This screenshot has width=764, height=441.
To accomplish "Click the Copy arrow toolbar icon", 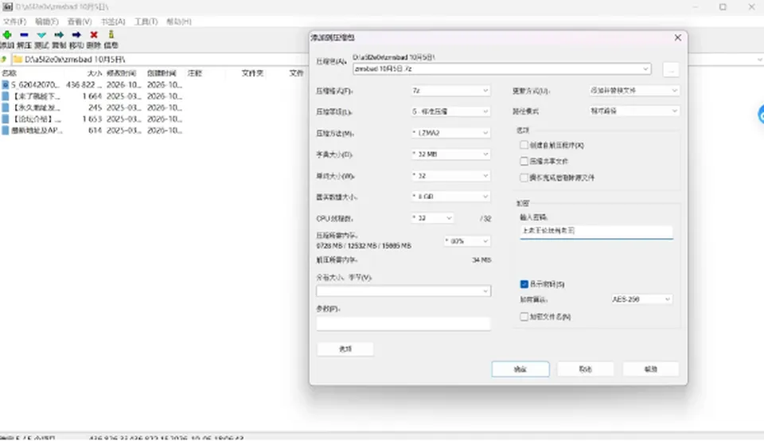I will click(x=59, y=34).
